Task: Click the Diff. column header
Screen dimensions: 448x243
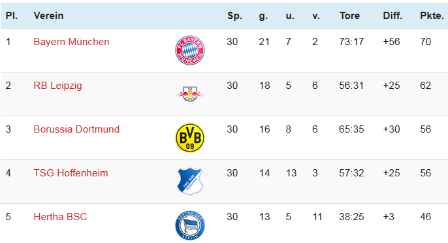Action: pyautogui.click(x=392, y=16)
